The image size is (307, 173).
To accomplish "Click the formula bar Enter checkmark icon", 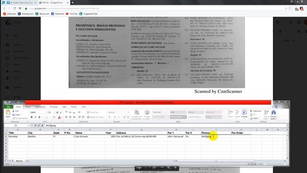I will [39, 125].
